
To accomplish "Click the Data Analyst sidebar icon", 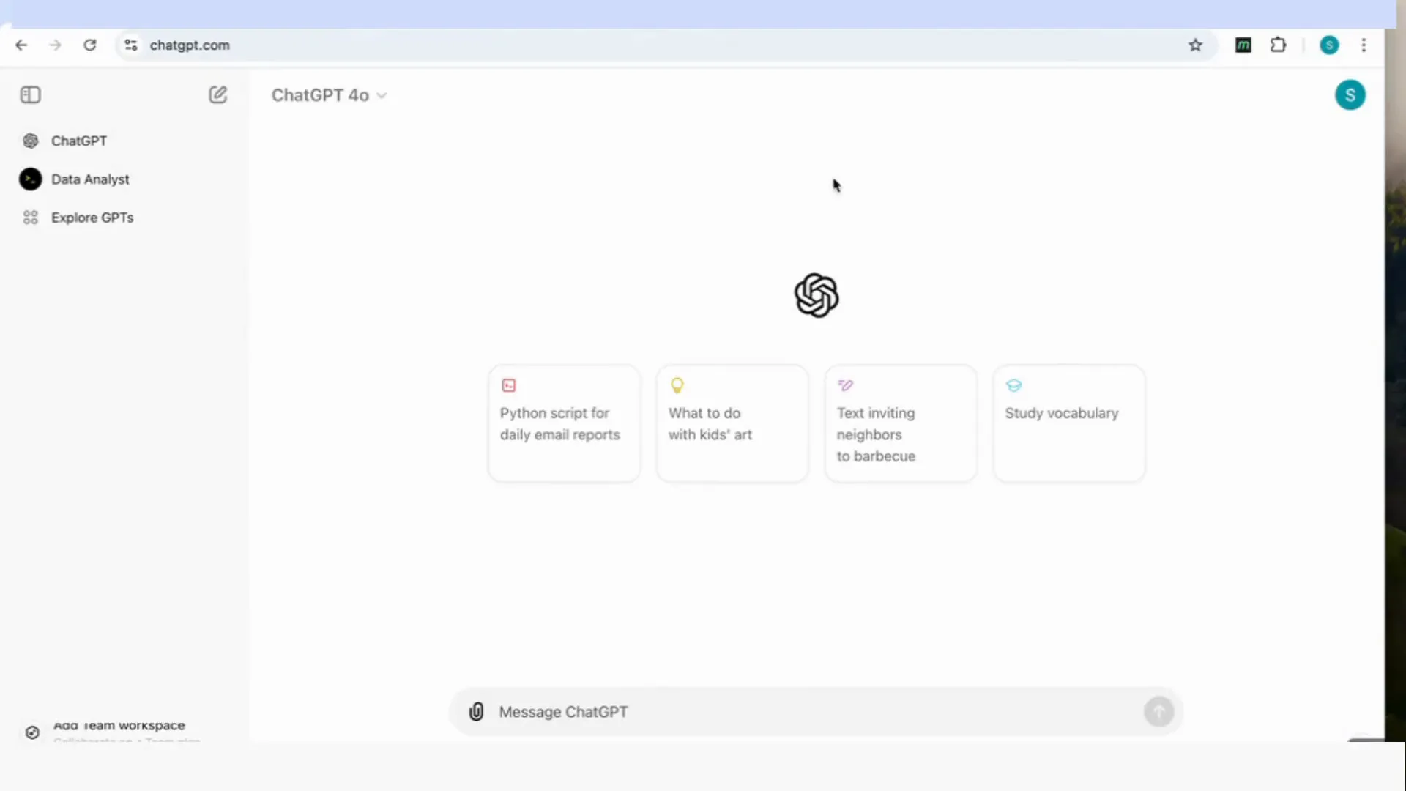I will (x=30, y=179).
